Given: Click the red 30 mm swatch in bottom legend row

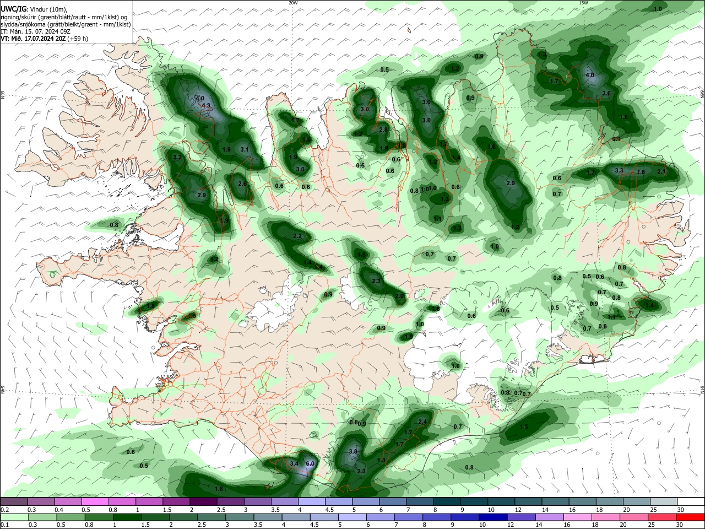Looking at the screenshot, I should point(690,517).
